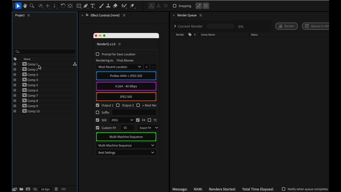Select the Puppet Pin tool
The width and height of the screenshot is (341, 192).
(132, 6)
